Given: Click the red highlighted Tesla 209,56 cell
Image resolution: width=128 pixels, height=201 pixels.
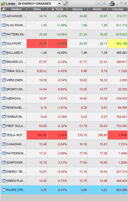Looking at the screenshot, I should [37, 135].
